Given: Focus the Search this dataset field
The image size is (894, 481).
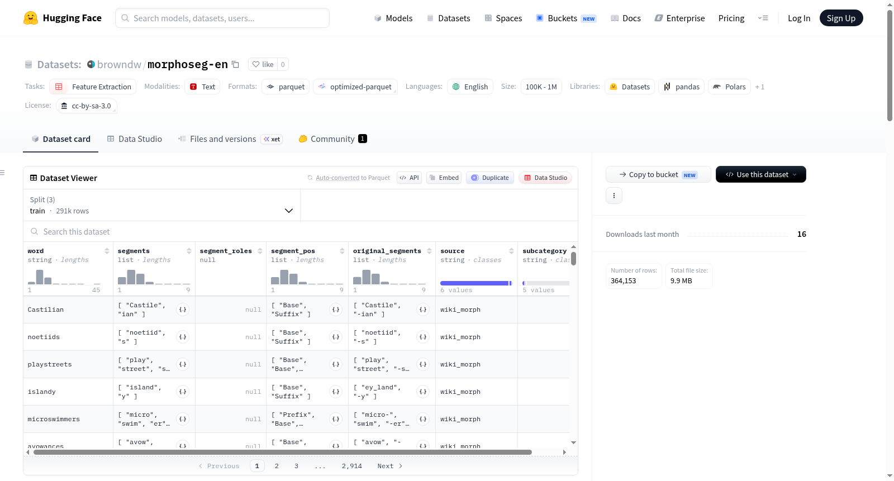Looking at the screenshot, I should (x=301, y=232).
